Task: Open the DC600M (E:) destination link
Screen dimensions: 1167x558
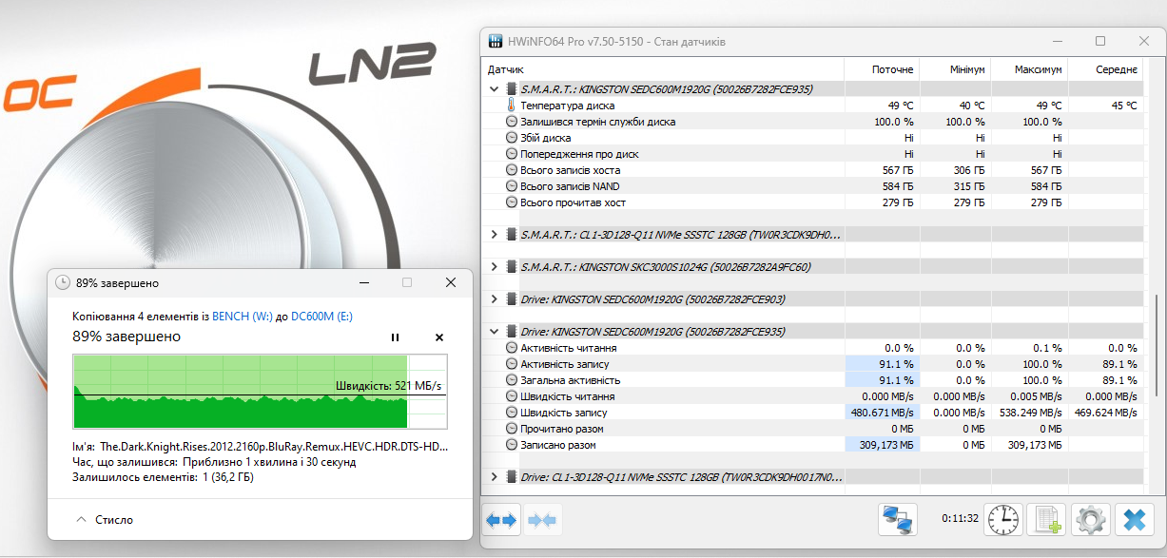Action: pyautogui.click(x=321, y=317)
